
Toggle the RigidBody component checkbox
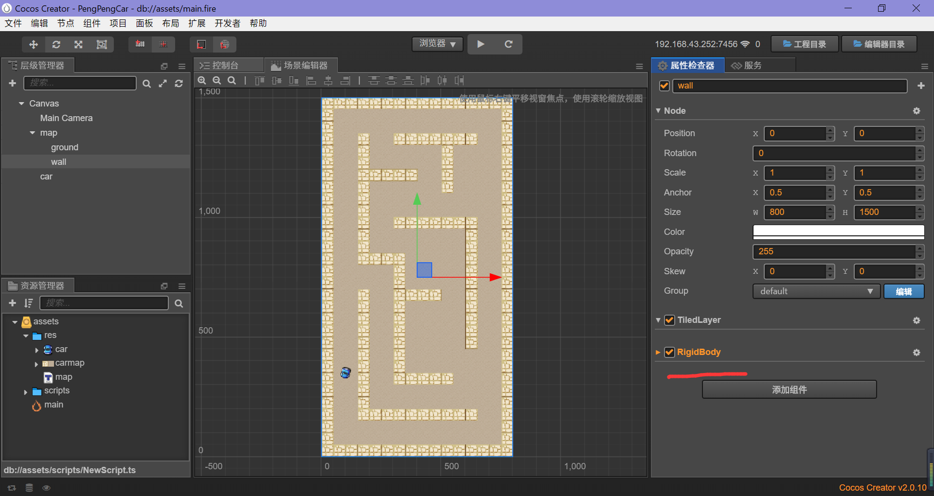coord(669,352)
